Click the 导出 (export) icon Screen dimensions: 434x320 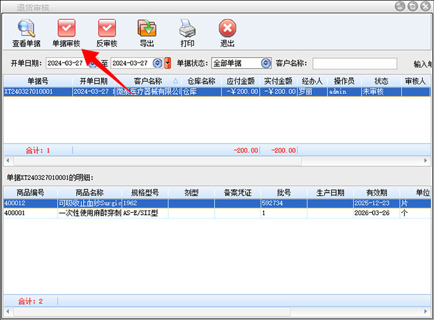coord(147,28)
